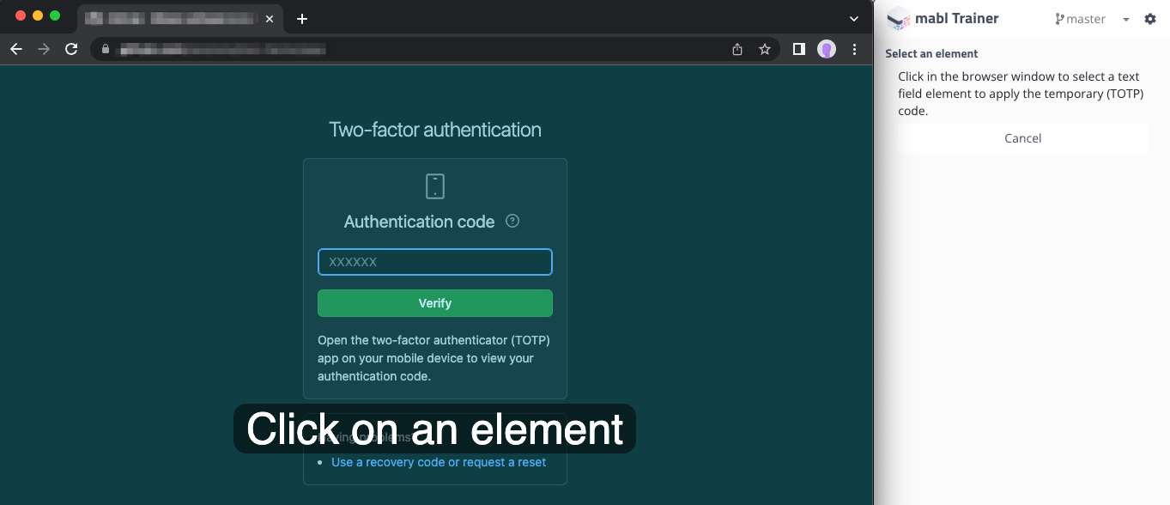
Task: Click the help icon beside Authentication code
Action: click(x=512, y=221)
